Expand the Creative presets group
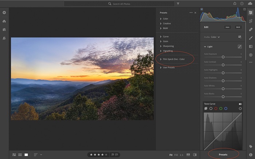 coord(166,23)
